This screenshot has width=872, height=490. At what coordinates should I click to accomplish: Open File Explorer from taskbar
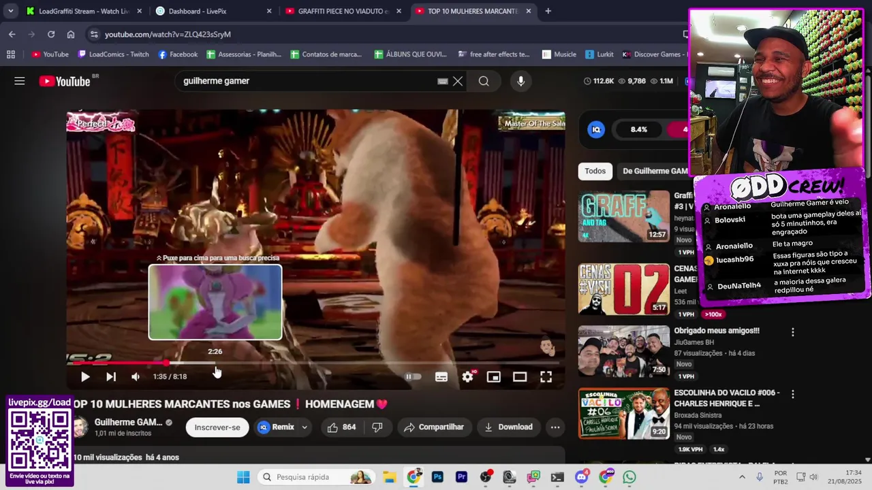click(x=389, y=477)
